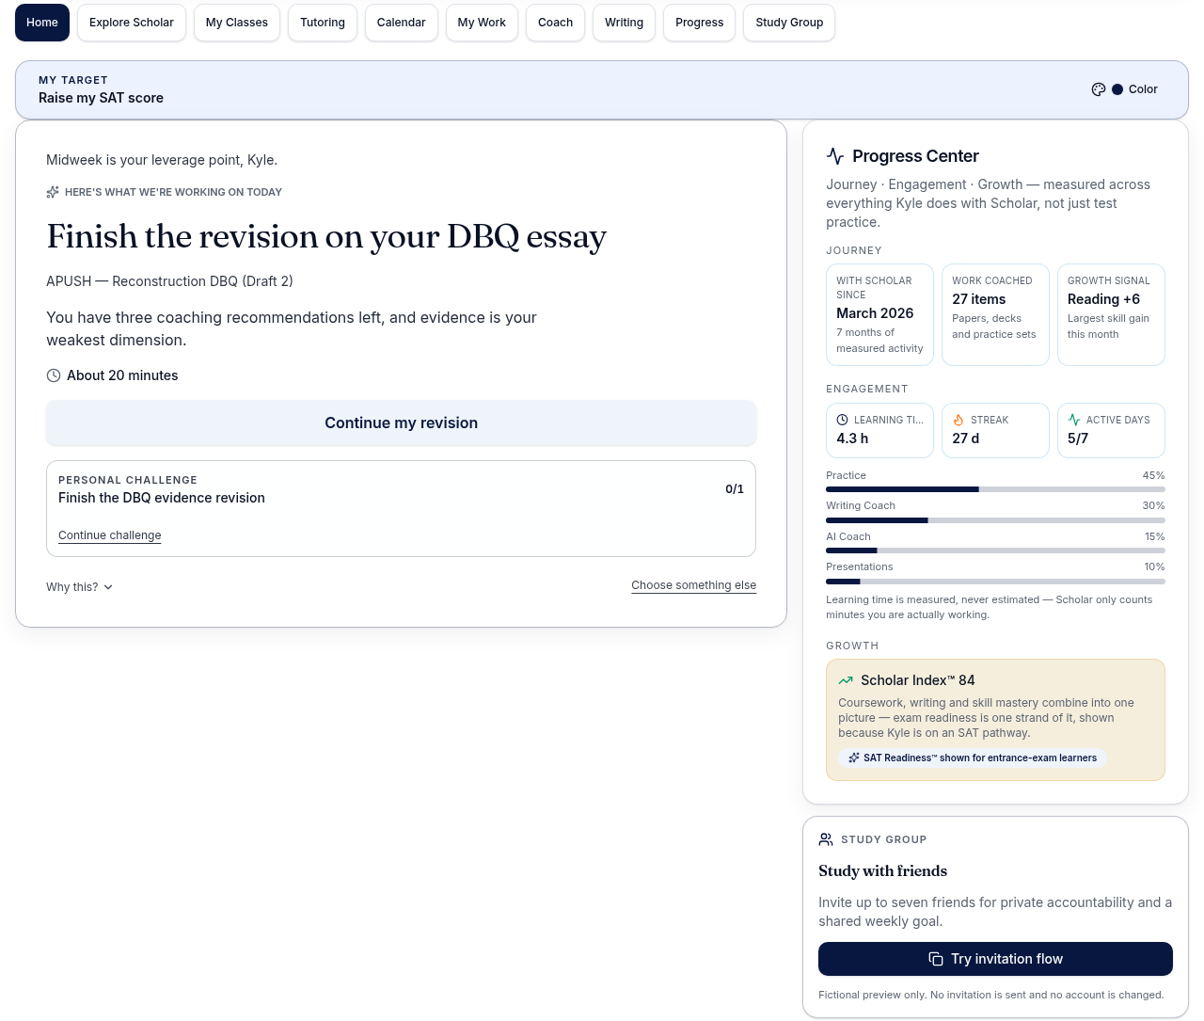Click the pulse icon in Active Days card
This screenshot has height=1021, width=1204.
(x=1074, y=420)
